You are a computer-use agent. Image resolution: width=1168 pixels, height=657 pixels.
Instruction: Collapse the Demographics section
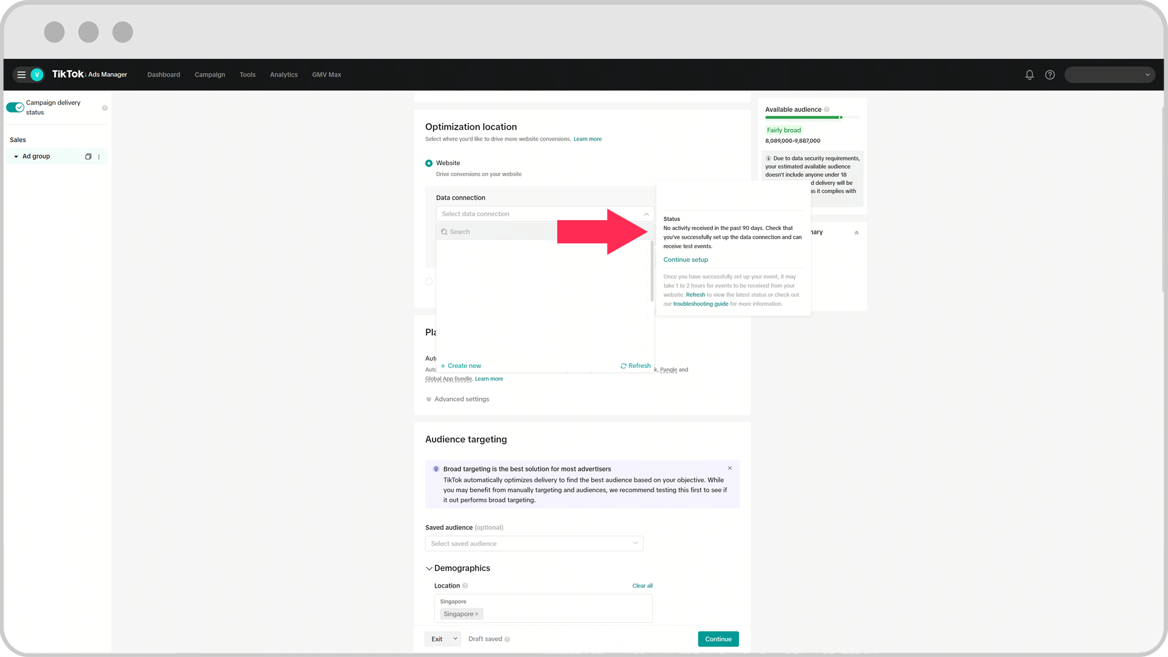coord(429,568)
